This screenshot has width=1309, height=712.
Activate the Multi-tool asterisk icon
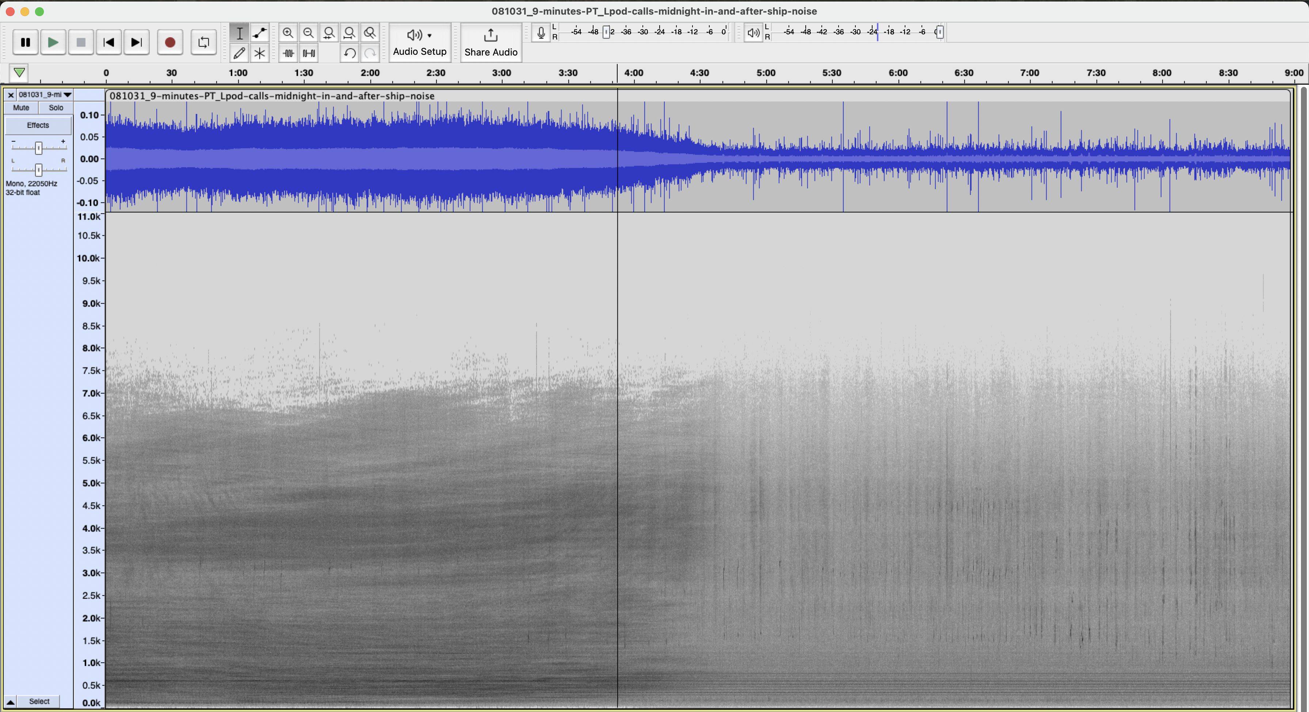click(x=260, y=53)
